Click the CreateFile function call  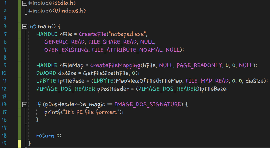click(x=93, y=34)
